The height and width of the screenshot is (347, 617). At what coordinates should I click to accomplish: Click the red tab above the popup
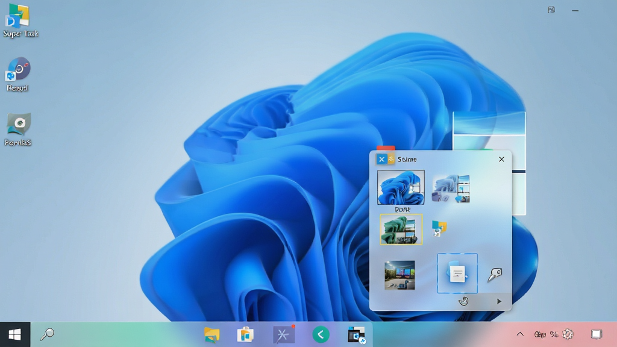(386, 148)
